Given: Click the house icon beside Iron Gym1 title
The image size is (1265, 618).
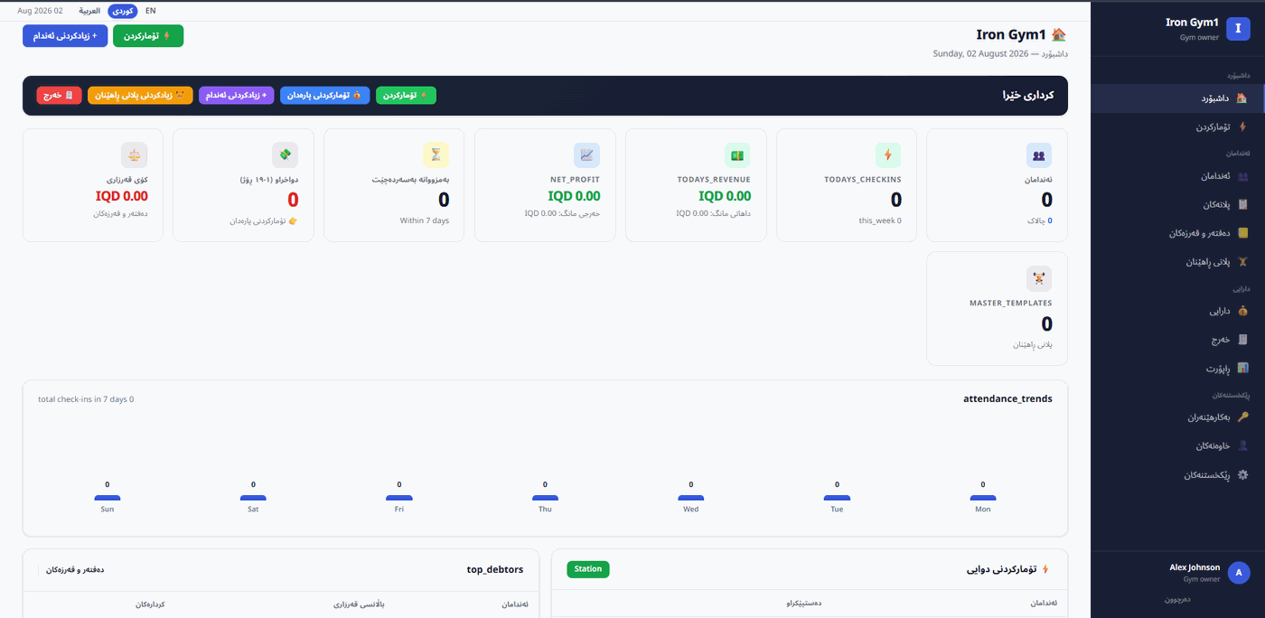Looking at the screenshot, I should tap(1059, 34).
